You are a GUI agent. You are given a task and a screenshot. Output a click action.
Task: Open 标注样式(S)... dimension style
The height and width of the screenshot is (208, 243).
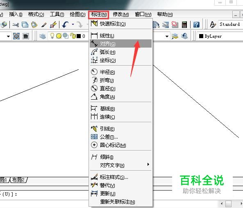(121, 177)
